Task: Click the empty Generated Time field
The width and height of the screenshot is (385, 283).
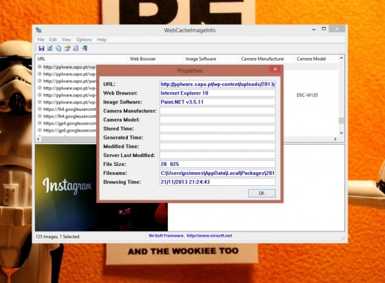Action: tap(217, 138)
